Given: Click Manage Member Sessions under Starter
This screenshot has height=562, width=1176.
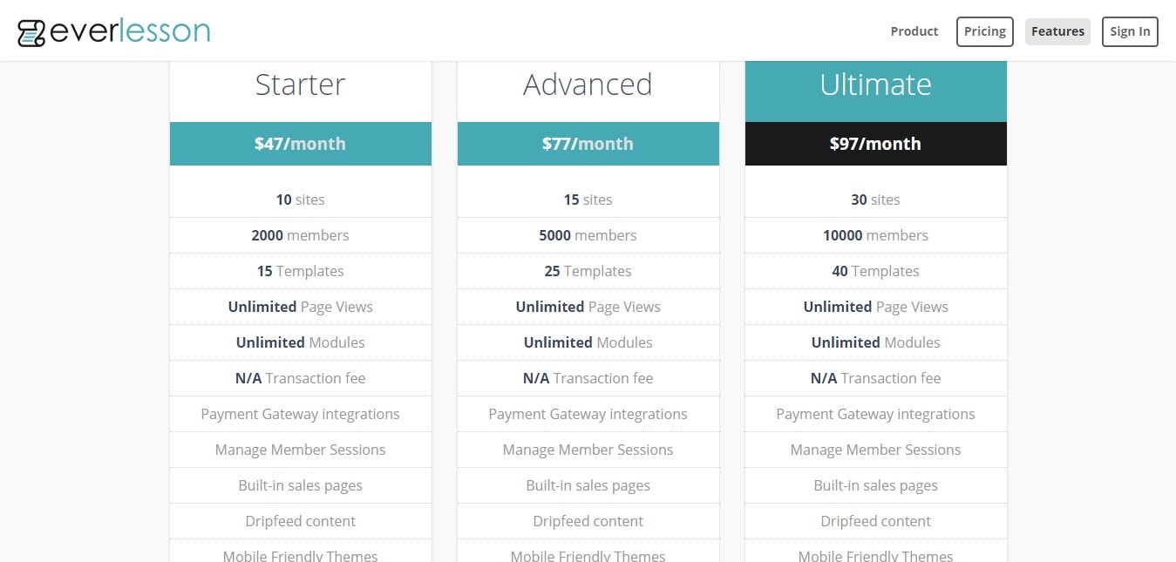Looking at the screenshot, I should 300,450.
